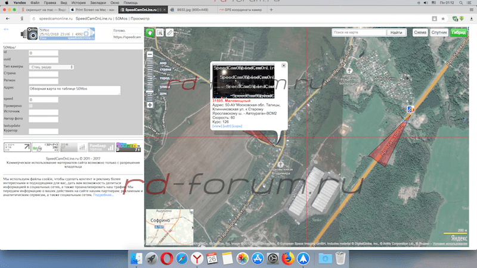
Task: Set zoom slider to город level
Action: 165,78
